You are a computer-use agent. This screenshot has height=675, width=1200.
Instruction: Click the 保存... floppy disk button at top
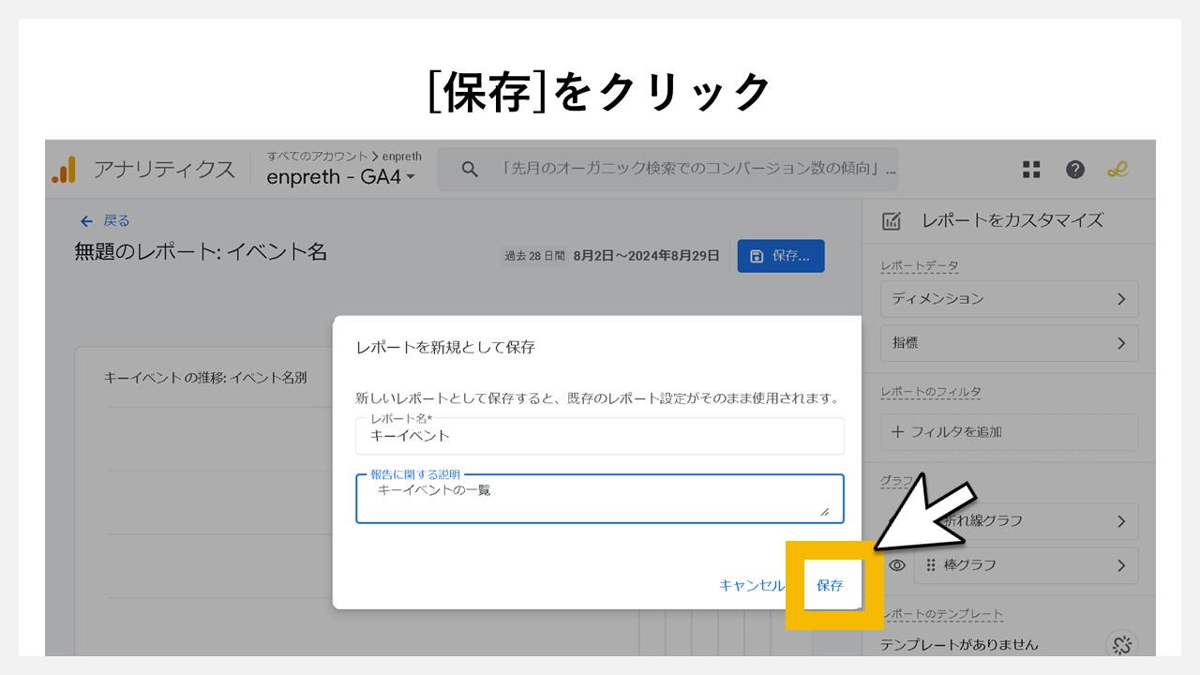(782, 255)
